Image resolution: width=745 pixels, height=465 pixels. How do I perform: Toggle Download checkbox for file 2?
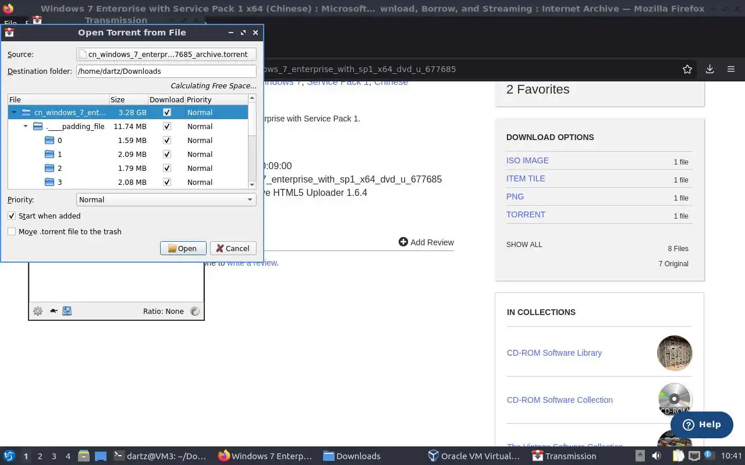tap(167, 168)
